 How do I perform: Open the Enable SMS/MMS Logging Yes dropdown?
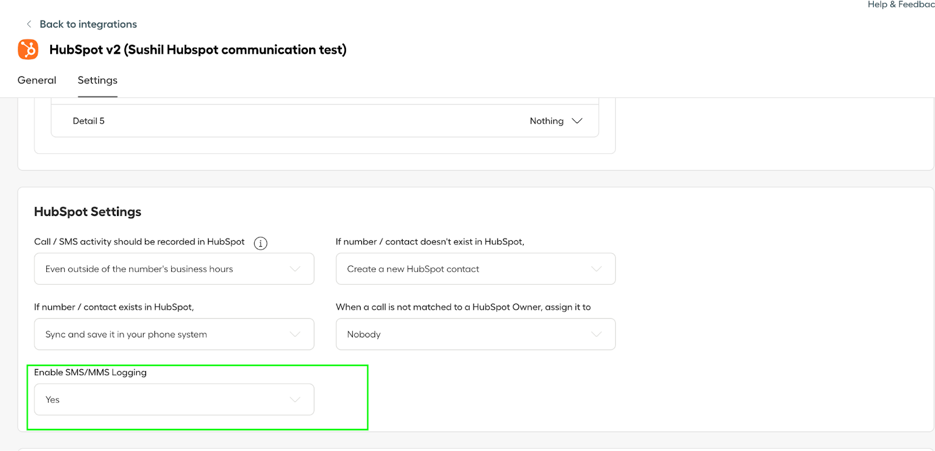[174, 400]
